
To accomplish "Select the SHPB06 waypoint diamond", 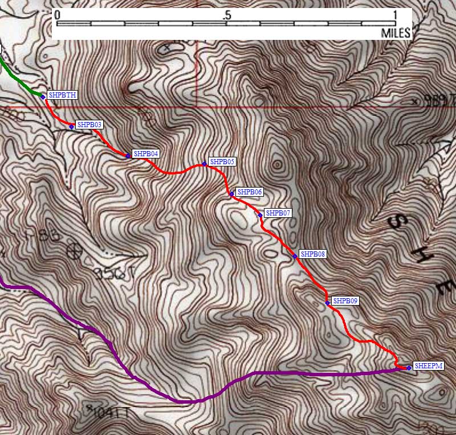I will pyautogui.click(x=232, y=194).
